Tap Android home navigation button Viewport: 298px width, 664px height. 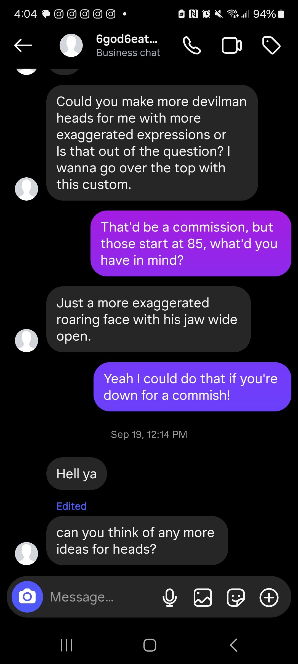click(150, 645)
